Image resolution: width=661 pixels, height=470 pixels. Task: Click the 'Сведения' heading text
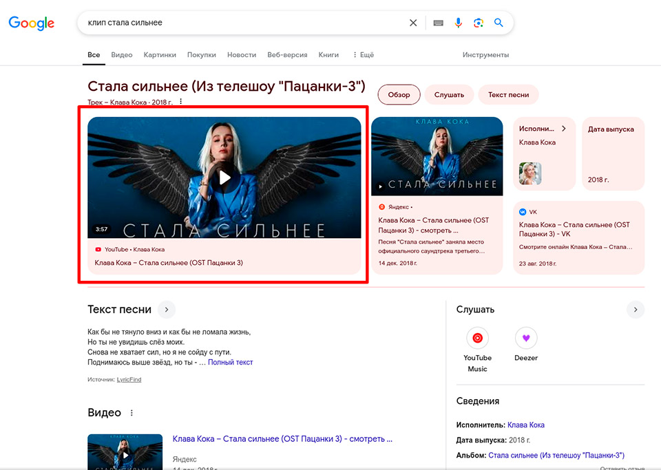(x=478, y=401)
